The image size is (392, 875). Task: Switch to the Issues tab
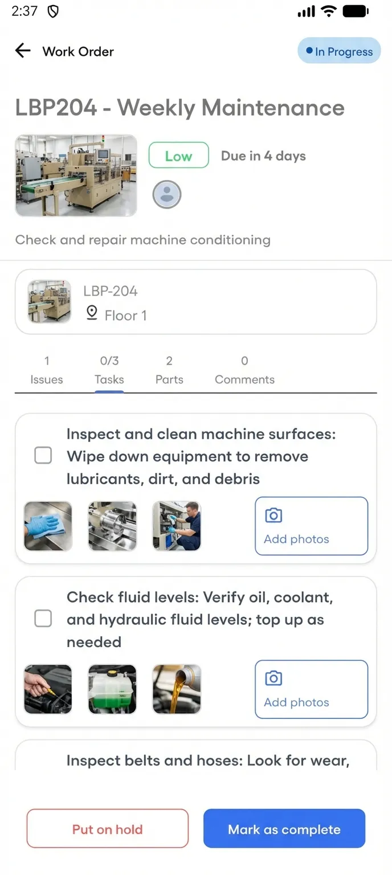pyautogui.click(x=46, y=369)
